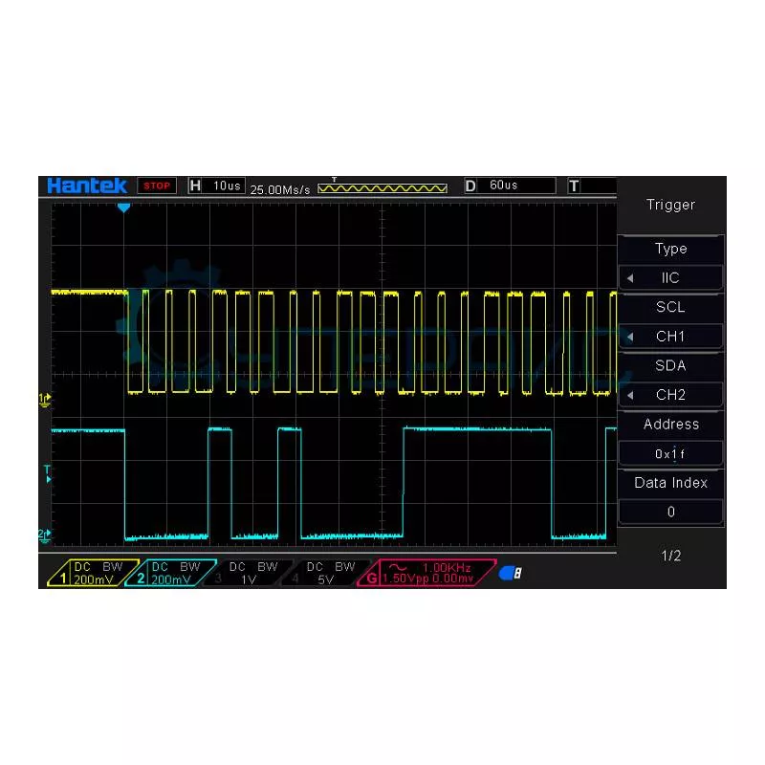Go to menu page 1/2
The width and height of the screenshot is (765, 765).
(670, 556)
